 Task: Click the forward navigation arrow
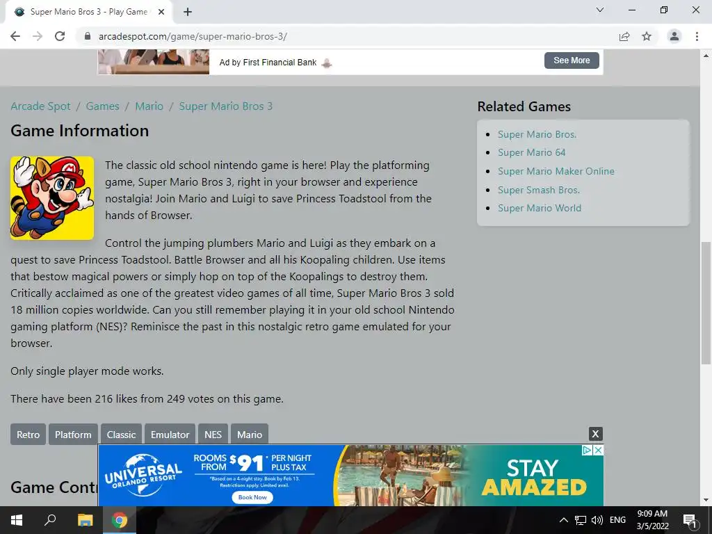pyautogui.click(x=38, y=36)
